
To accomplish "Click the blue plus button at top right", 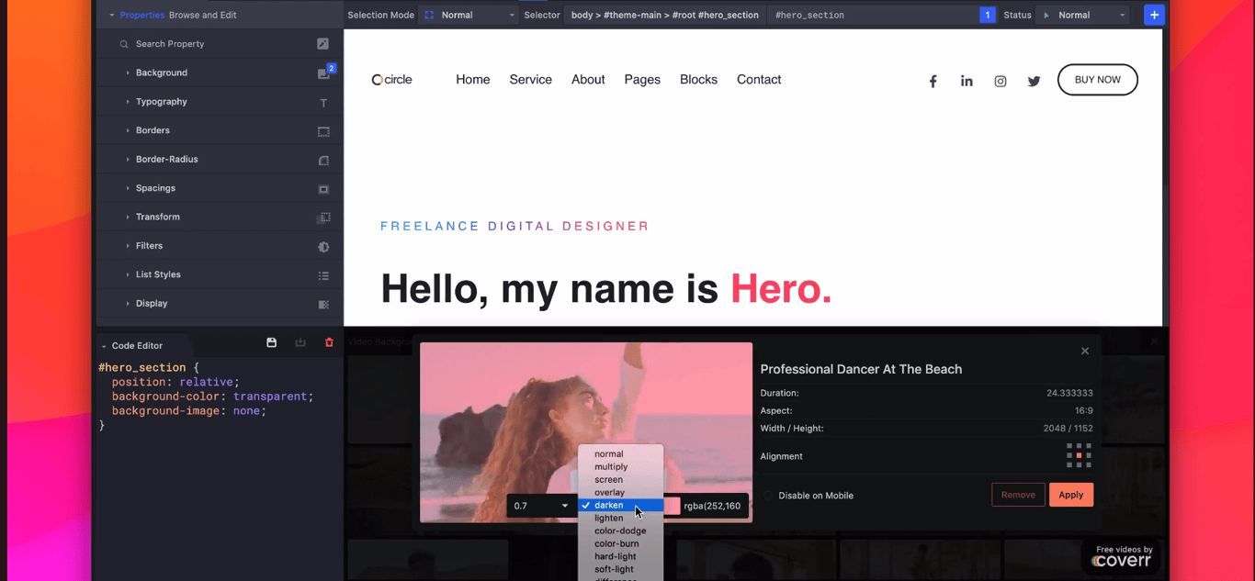I will point(1154,15).
